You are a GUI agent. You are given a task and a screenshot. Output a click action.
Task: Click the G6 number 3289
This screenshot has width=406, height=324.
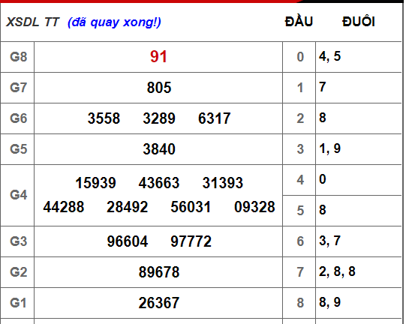[x=159, y=118]
